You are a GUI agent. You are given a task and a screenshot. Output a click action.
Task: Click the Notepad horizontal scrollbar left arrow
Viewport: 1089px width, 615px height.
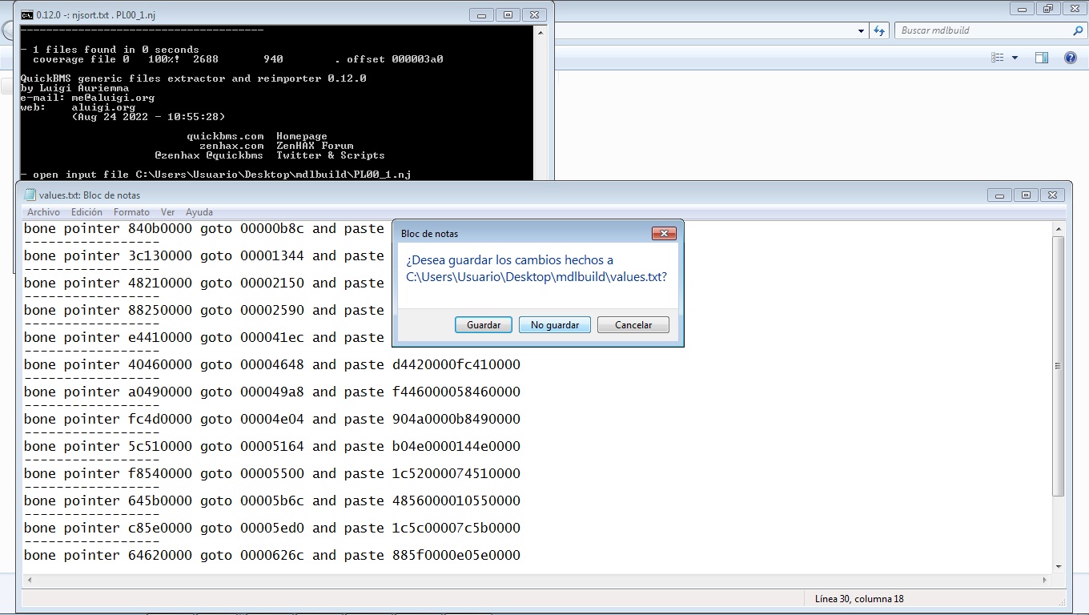pos(30,580)
